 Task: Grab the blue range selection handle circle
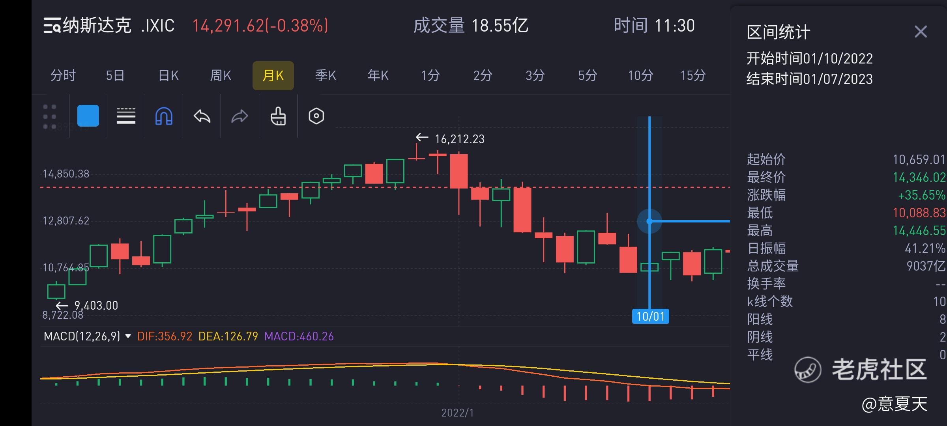(x=649, y=221)
